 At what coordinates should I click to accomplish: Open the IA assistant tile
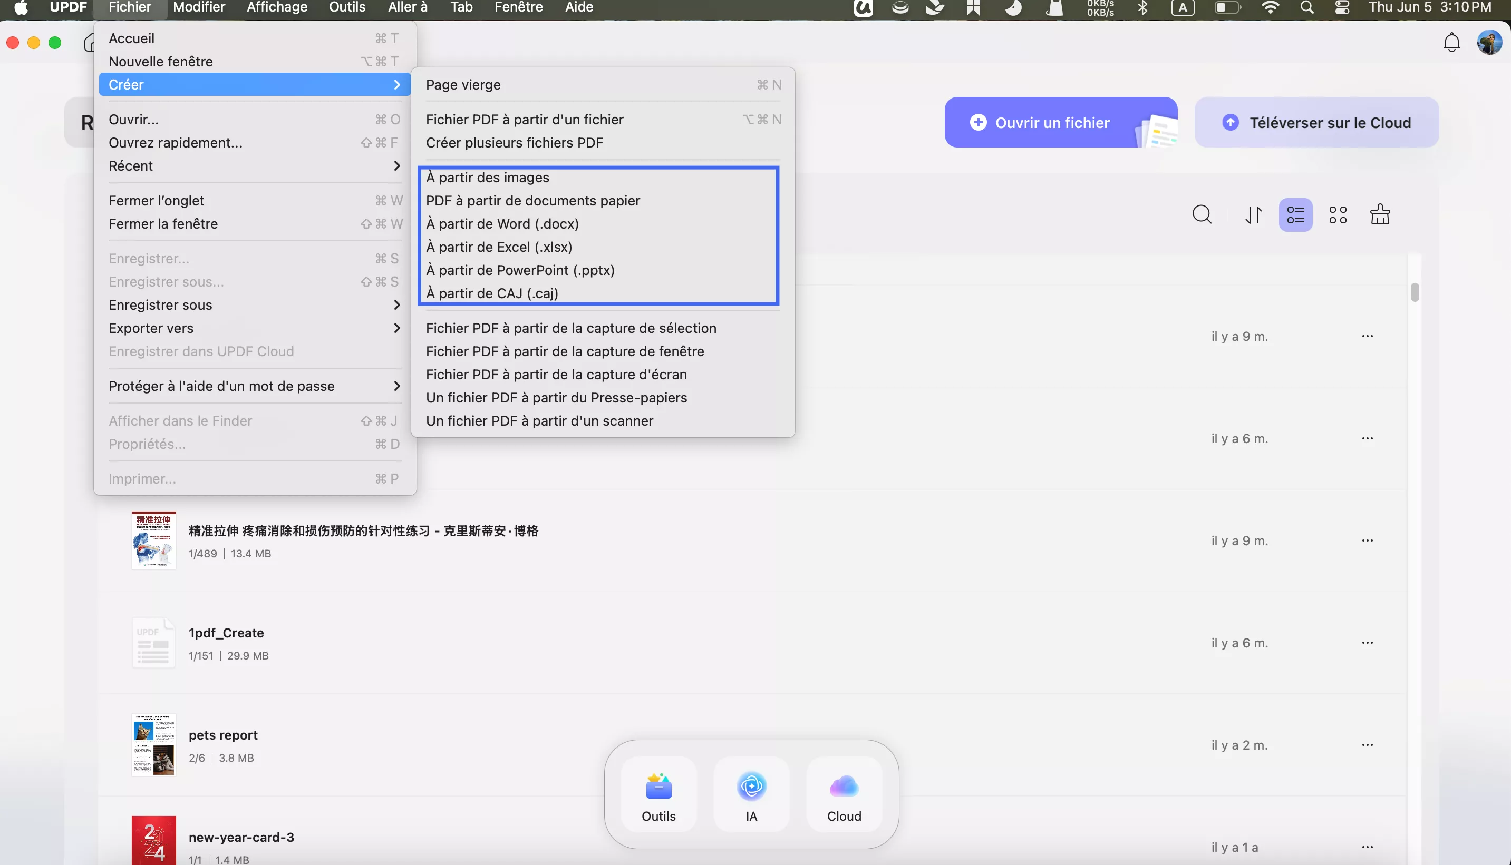(x=751, y=795)
